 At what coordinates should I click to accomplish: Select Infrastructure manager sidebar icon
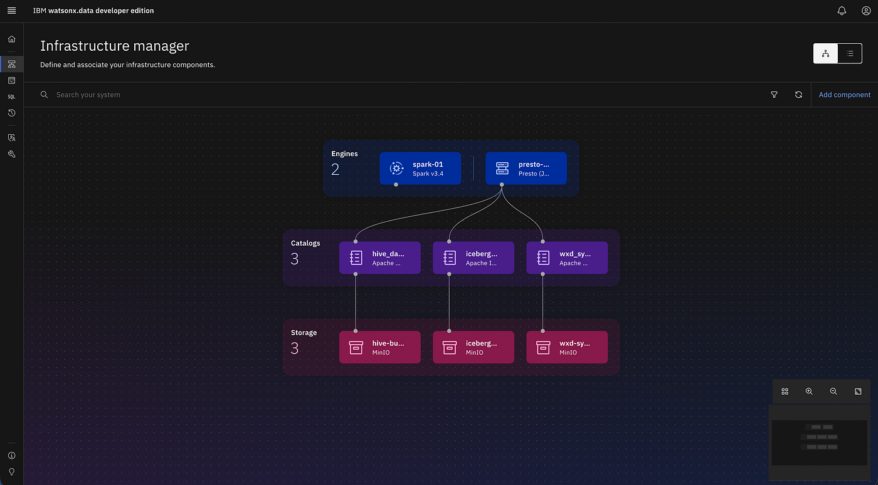11,64
